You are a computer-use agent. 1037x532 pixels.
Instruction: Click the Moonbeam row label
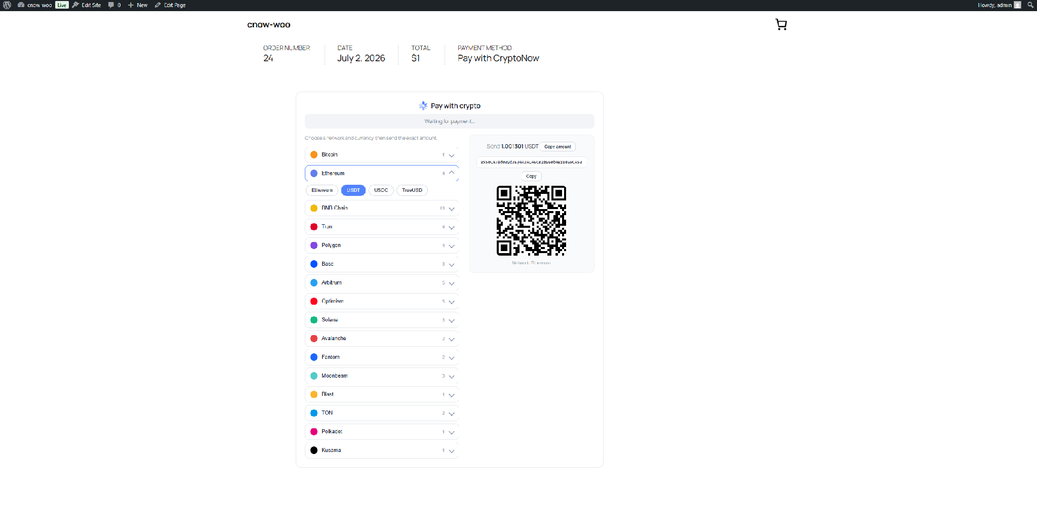[x=335, y=376]
